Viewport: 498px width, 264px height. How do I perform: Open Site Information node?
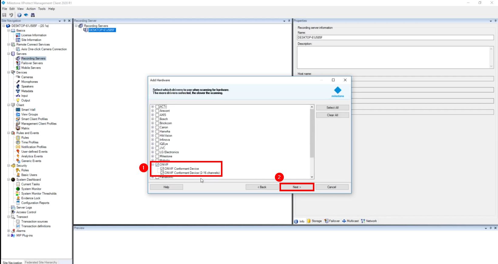(31, 40)
